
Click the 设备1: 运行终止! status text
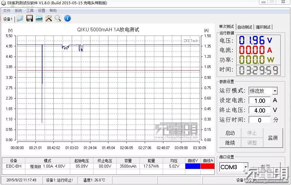point(59,180)
